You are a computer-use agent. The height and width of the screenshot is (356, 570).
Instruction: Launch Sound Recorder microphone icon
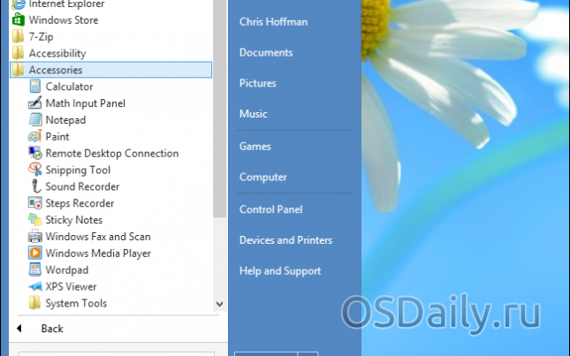35,186
